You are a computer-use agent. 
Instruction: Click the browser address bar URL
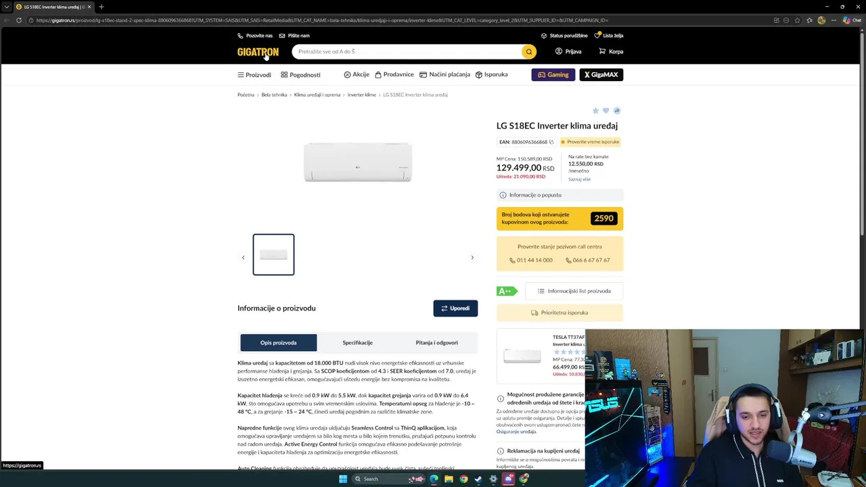click(x=322, y=20)
